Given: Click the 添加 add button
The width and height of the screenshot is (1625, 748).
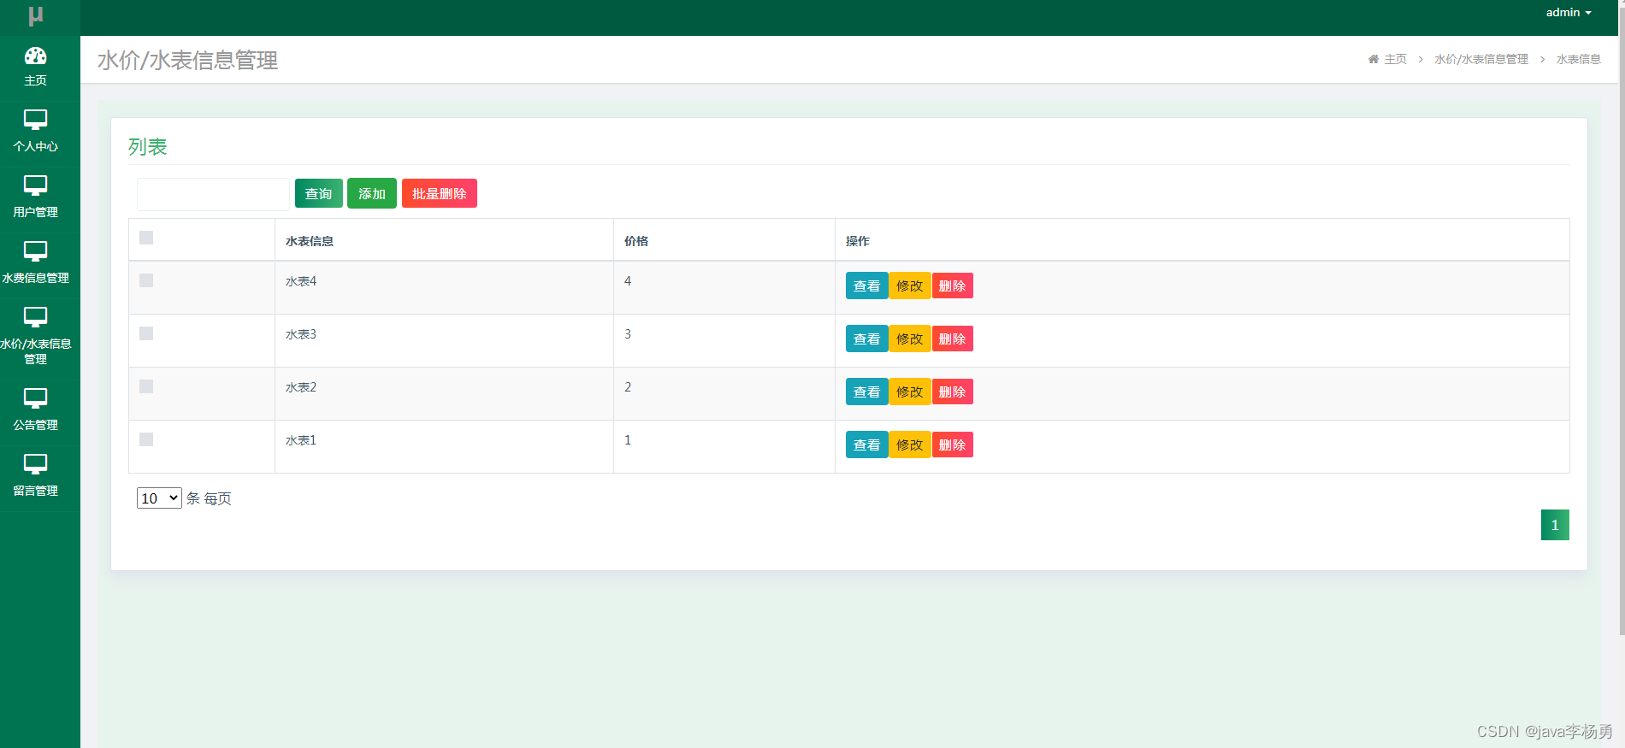Looking at the screenshot, I should (x=372, y=193).
